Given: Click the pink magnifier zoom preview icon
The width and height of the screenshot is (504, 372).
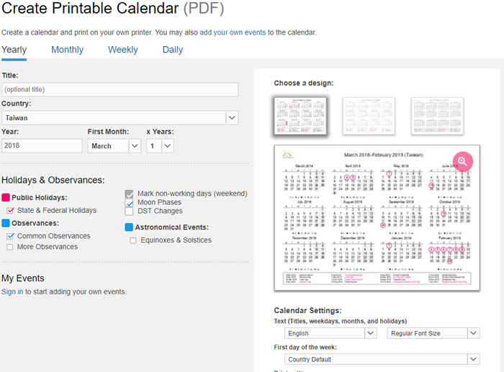Looking at the screenshot, I should point(462,162).
